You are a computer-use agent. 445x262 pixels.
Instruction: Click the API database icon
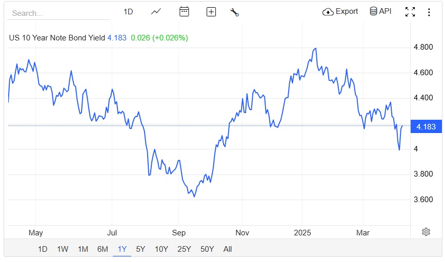[x=374, y=11]
